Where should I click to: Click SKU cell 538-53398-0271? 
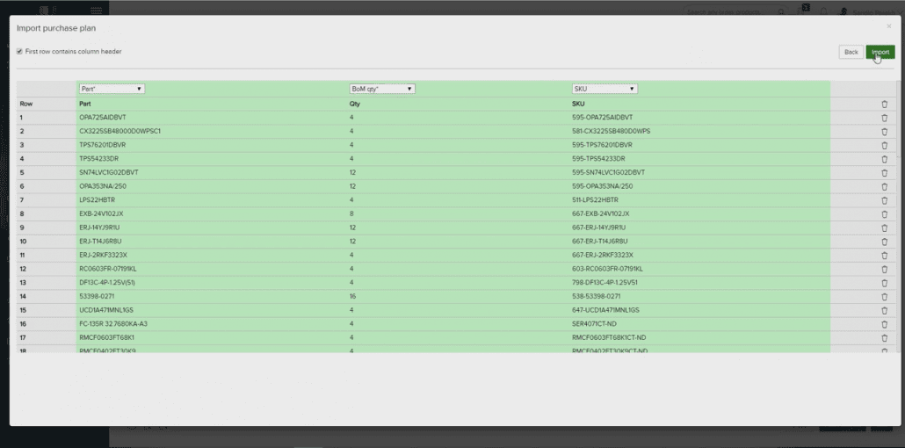[596, 296]
